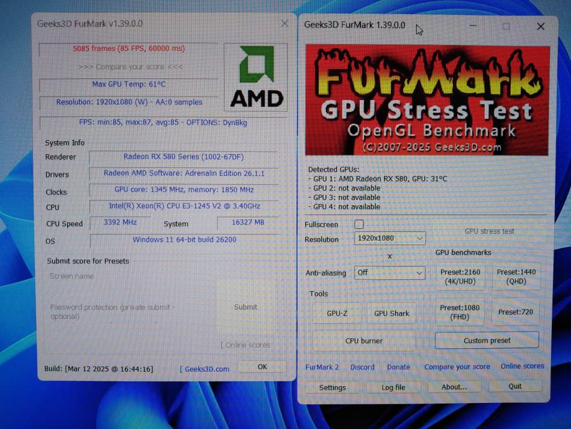
Task: Quit FurMark with the Quit button
Action: [x=515, y=386]
